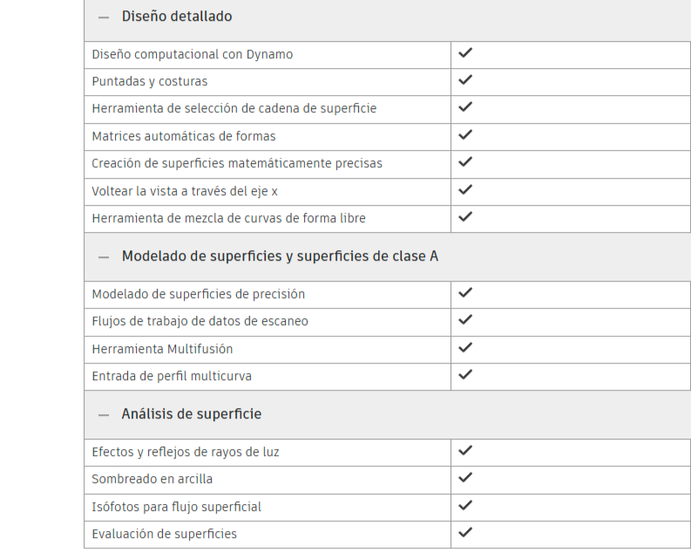Click checkmark for Voltear la vista row

pos(465,189)
